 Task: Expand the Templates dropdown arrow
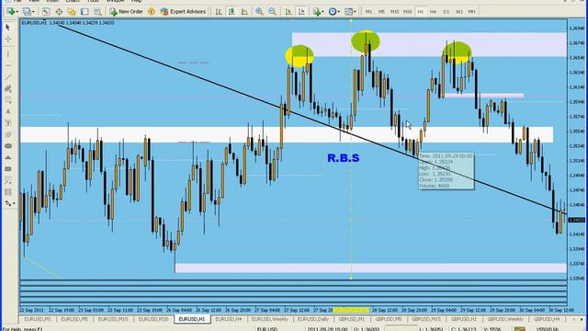tap(356, 12)
